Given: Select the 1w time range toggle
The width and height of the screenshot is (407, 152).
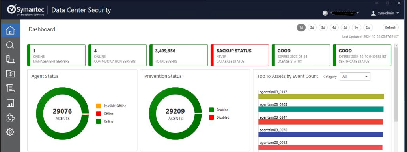Looking at the screenshot, I should click(x=357, y=27).
